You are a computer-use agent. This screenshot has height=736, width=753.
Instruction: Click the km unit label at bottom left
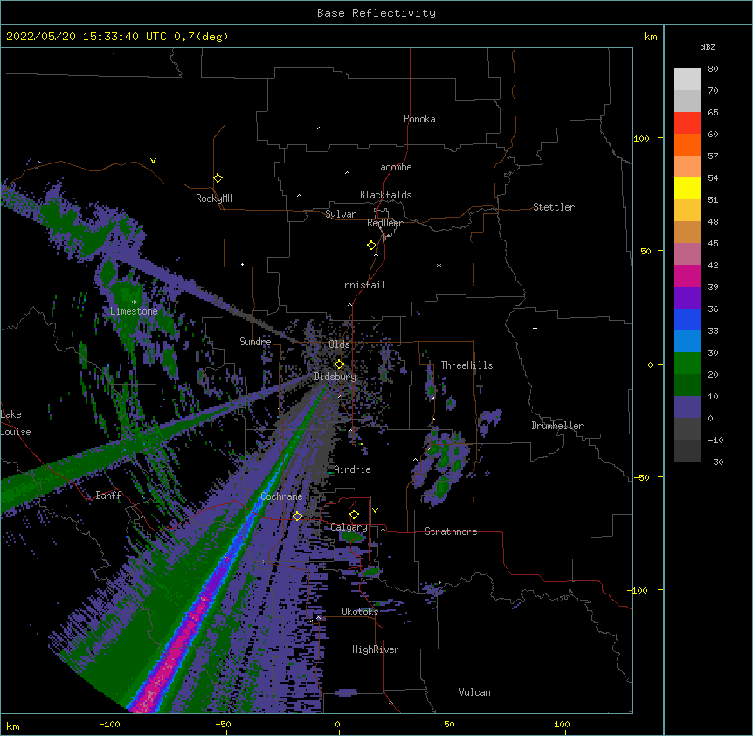point(12,726)
